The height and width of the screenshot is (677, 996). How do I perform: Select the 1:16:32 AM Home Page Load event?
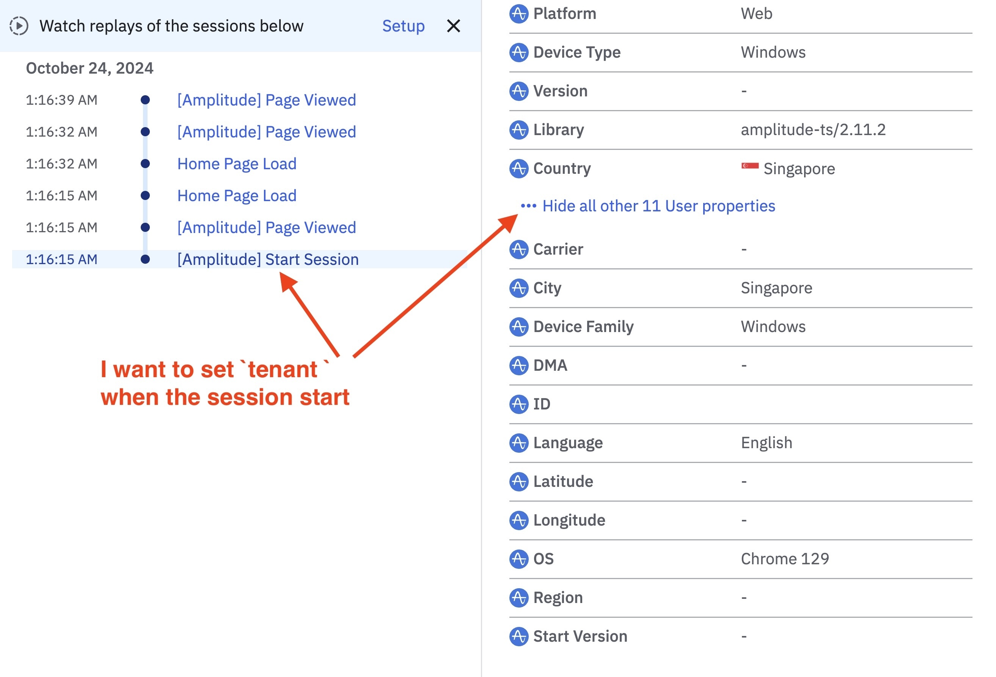237,164
